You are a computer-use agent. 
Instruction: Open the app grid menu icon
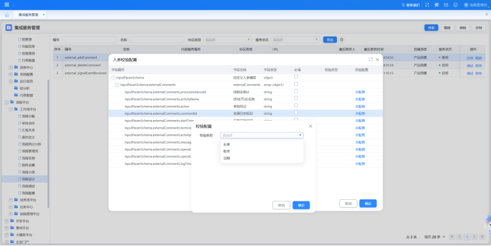(x=7, y=4)
